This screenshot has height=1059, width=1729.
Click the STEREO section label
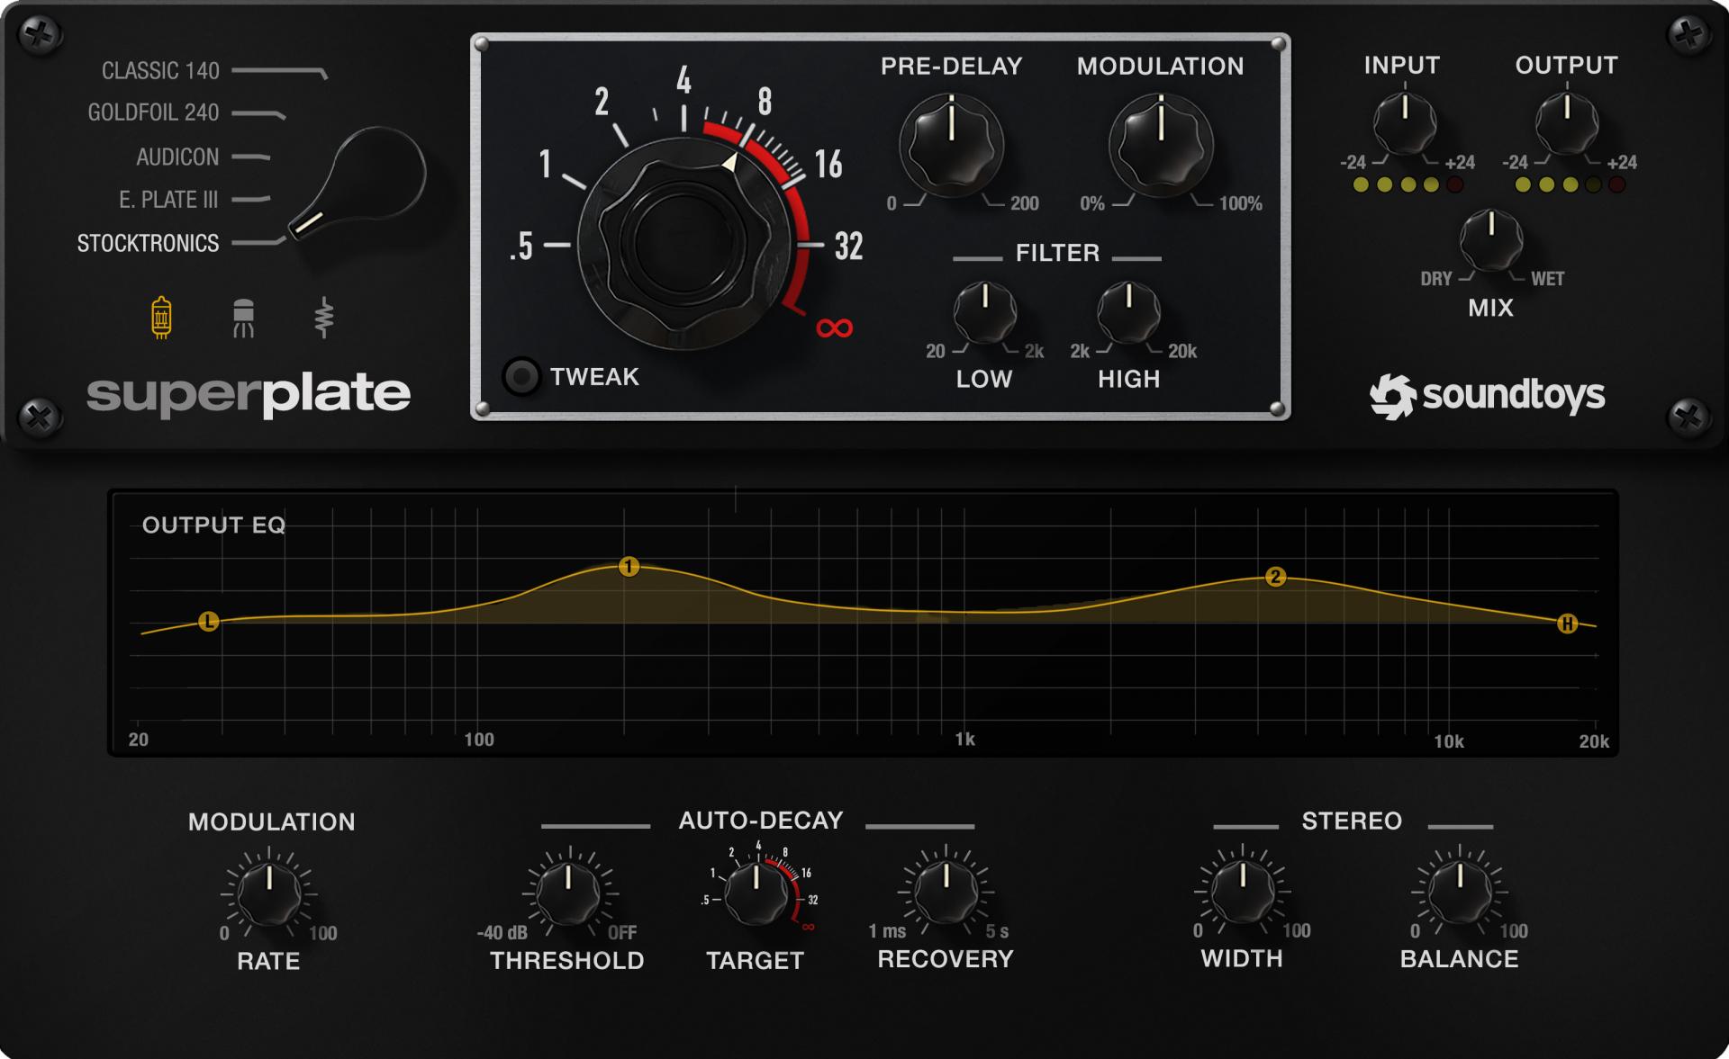(1352, 821)
